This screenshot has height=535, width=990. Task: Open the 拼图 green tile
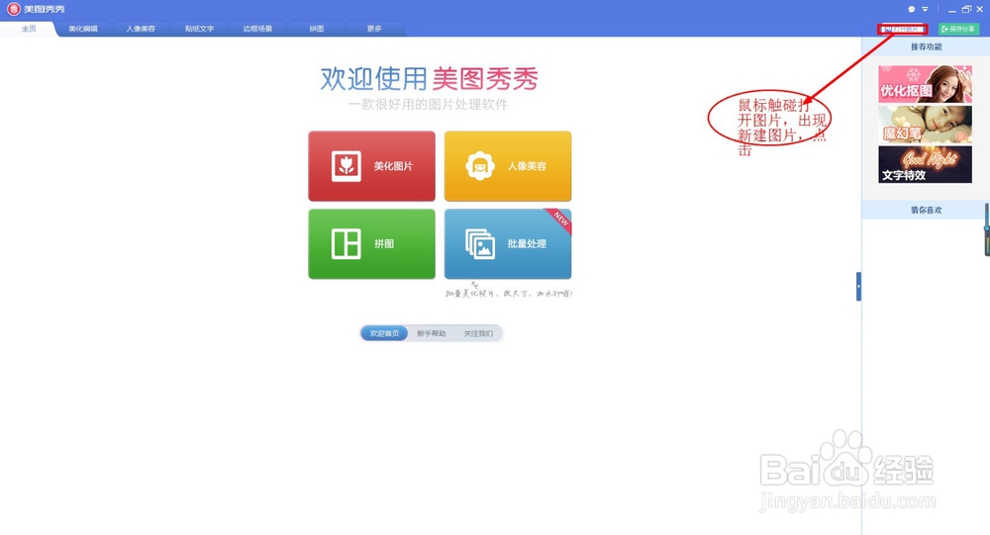coord(371,243)
